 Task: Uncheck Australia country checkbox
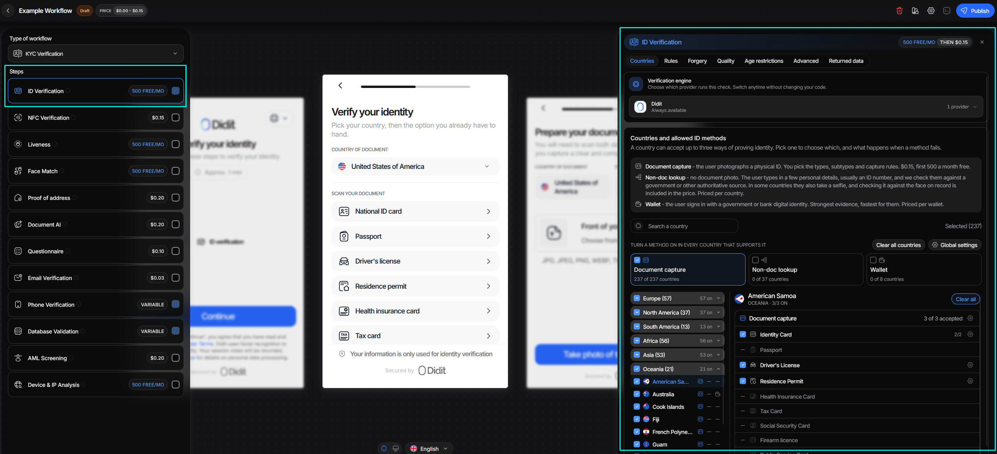(x=637, y=394)
